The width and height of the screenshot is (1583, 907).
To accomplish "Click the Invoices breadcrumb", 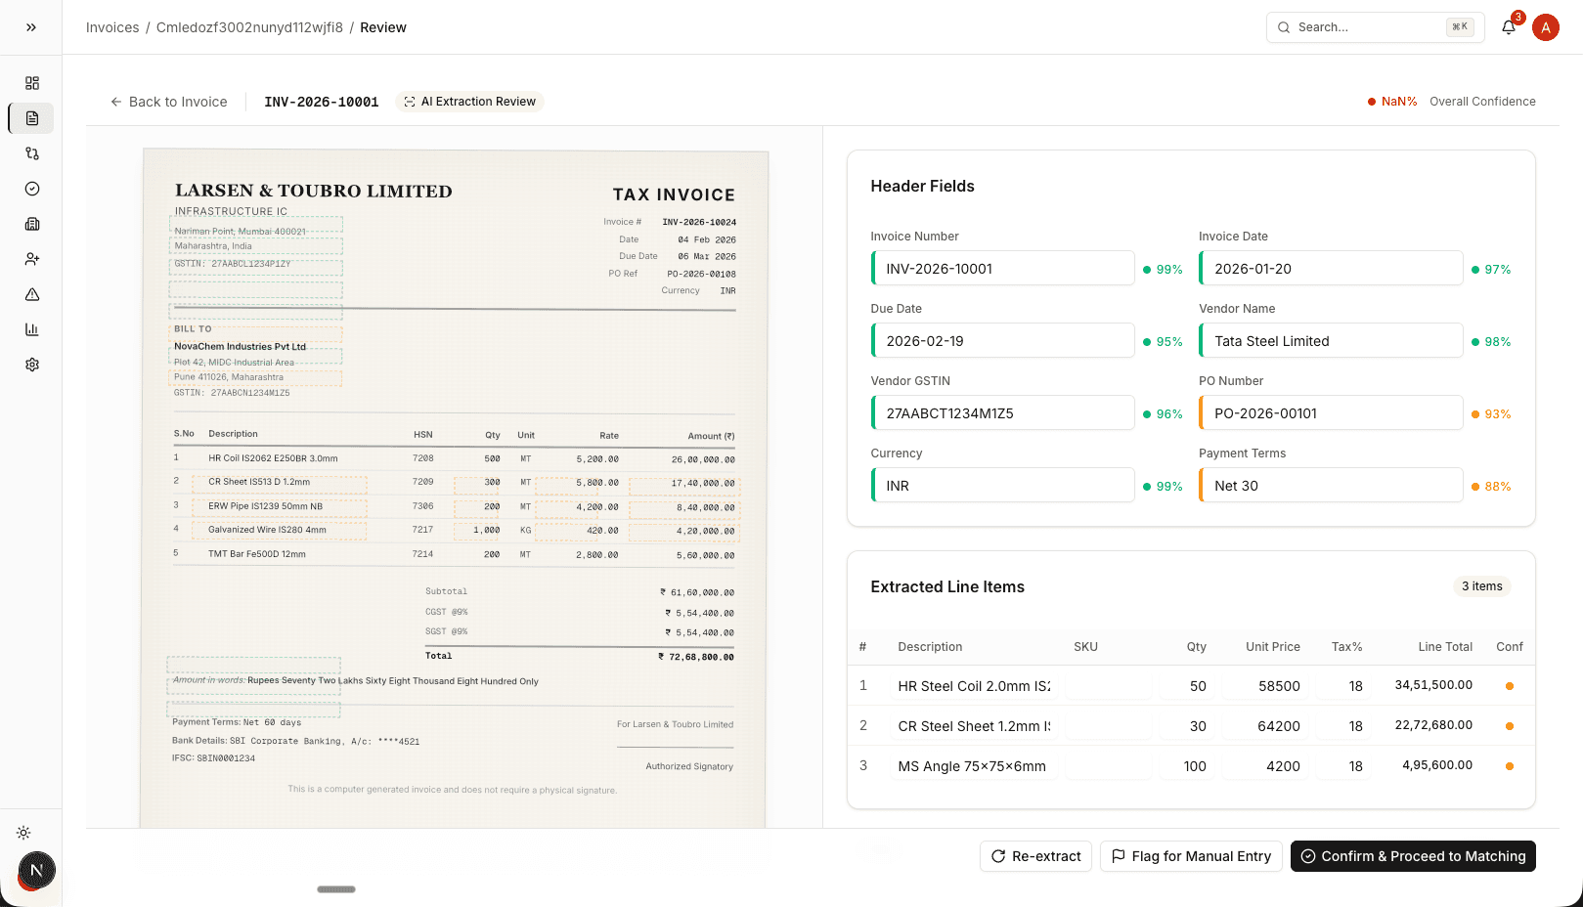I will [x=111, y=27].
